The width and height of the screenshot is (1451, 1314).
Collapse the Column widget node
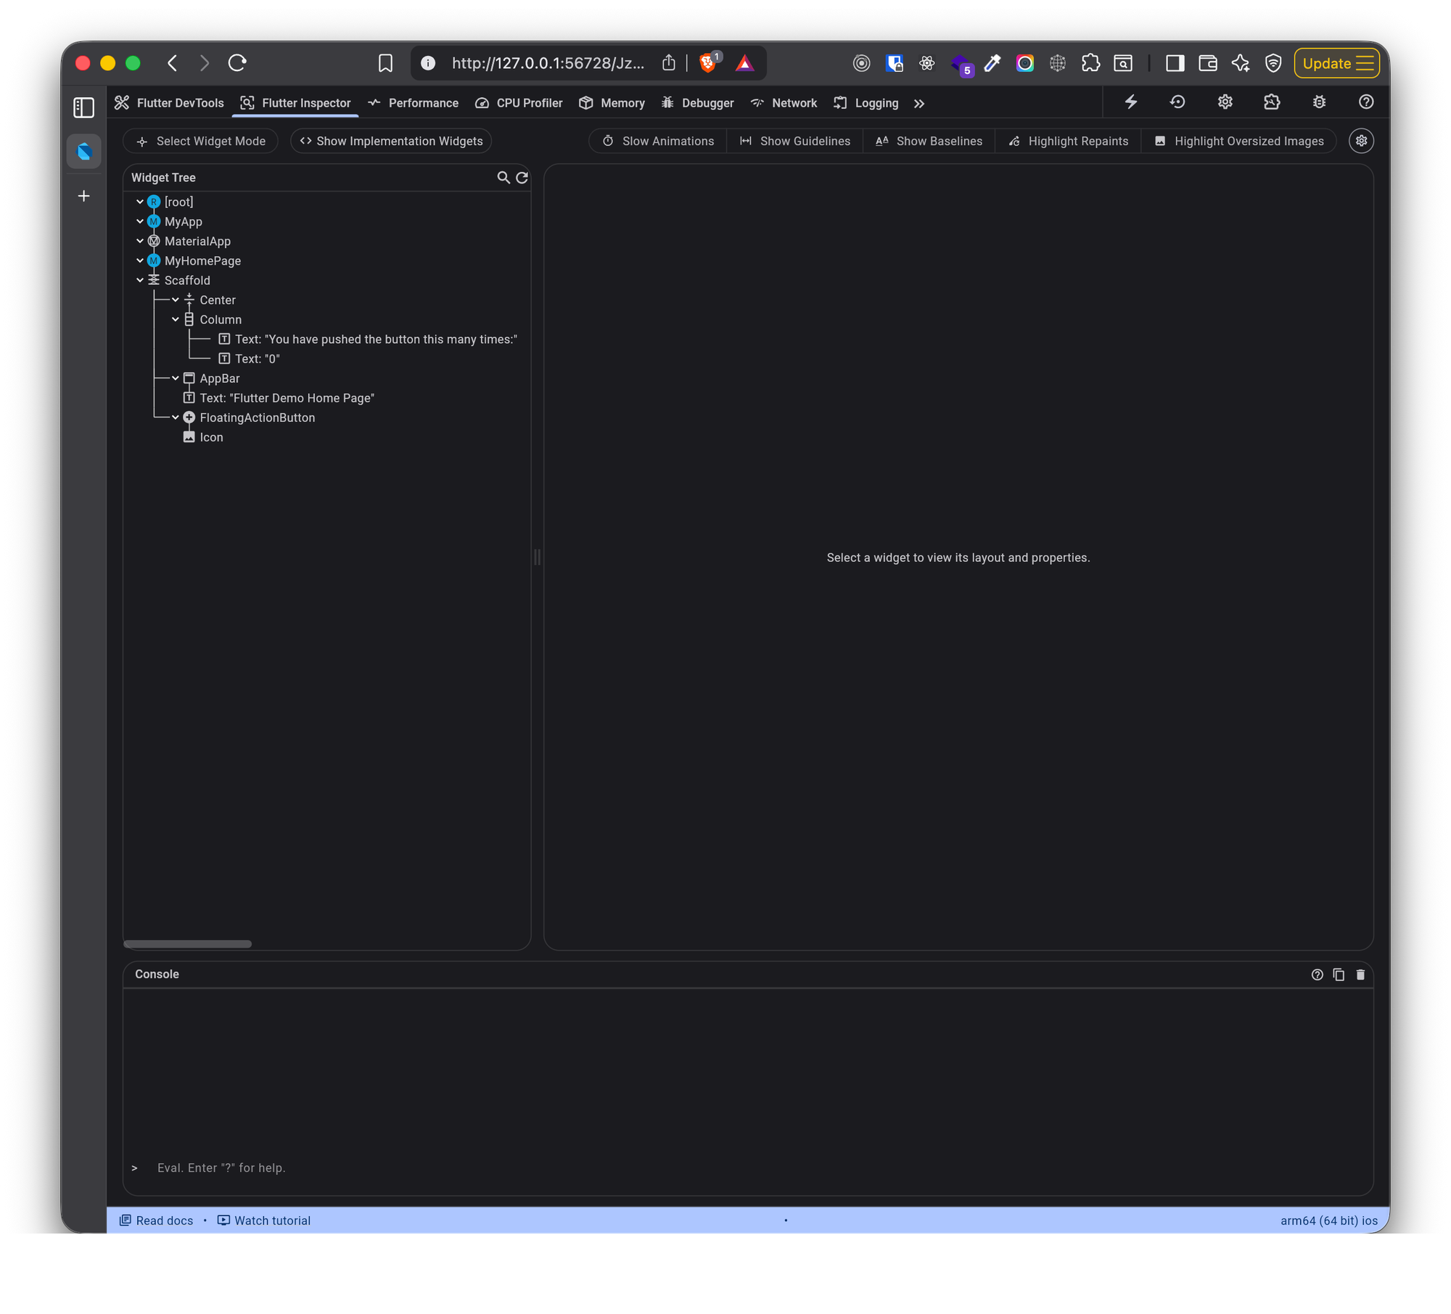tap(176, 320)
